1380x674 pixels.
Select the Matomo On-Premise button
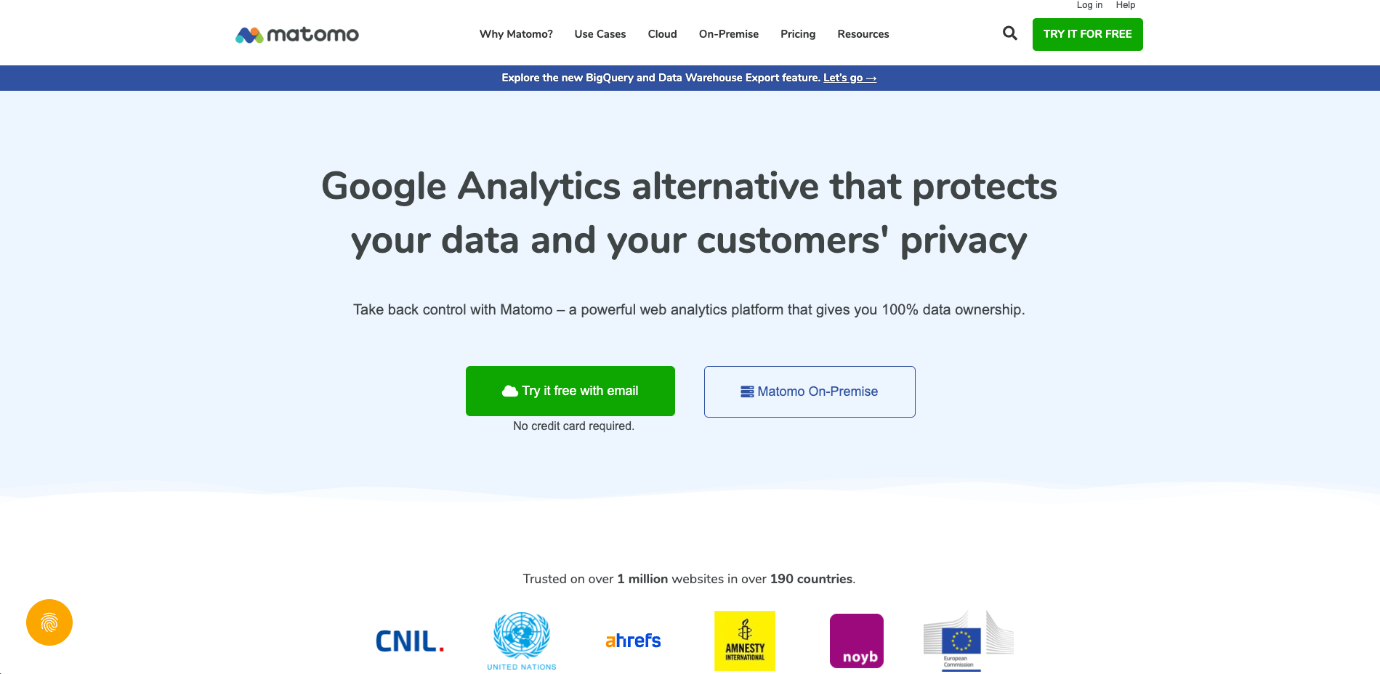(810, 391)
